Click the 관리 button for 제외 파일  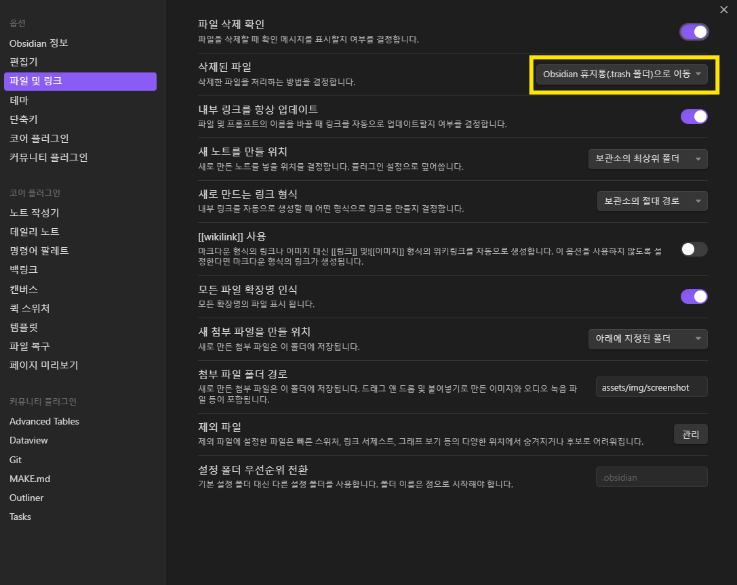click(x=690, y=434)
